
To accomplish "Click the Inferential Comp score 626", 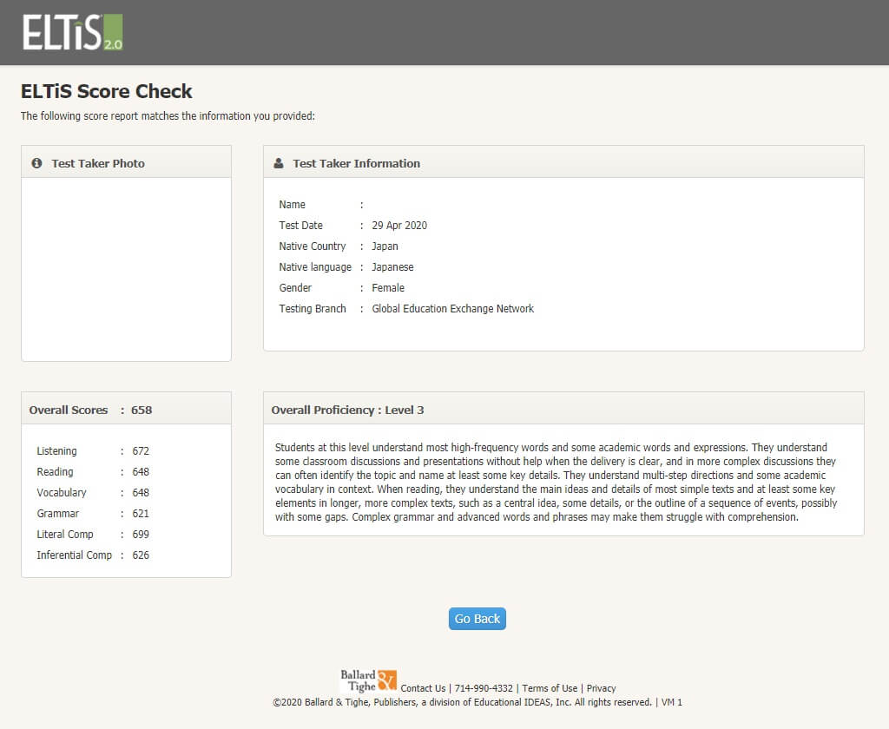I will [x=141, y=555].
